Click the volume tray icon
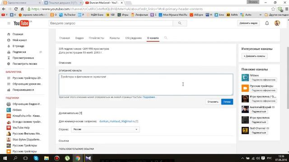 coord(258,158)
